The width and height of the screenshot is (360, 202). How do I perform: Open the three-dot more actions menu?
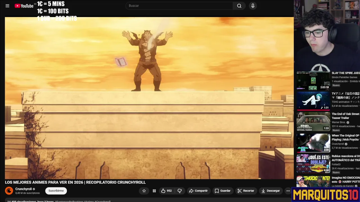(x=288, y=191)
